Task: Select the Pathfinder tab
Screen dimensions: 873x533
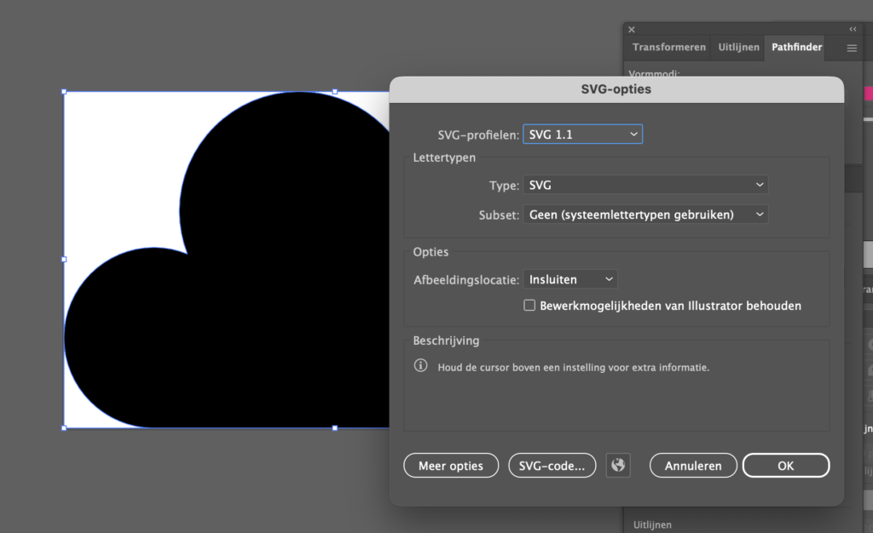Action: point(797,47)
